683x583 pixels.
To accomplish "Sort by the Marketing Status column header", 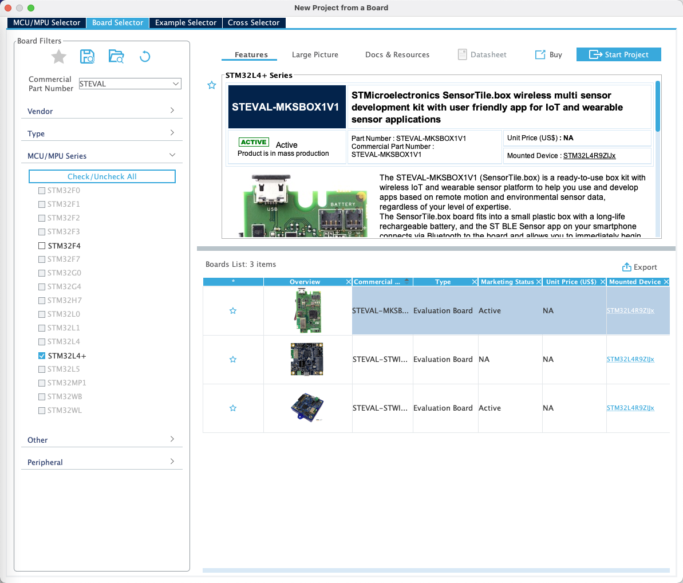I will point(507,282).
